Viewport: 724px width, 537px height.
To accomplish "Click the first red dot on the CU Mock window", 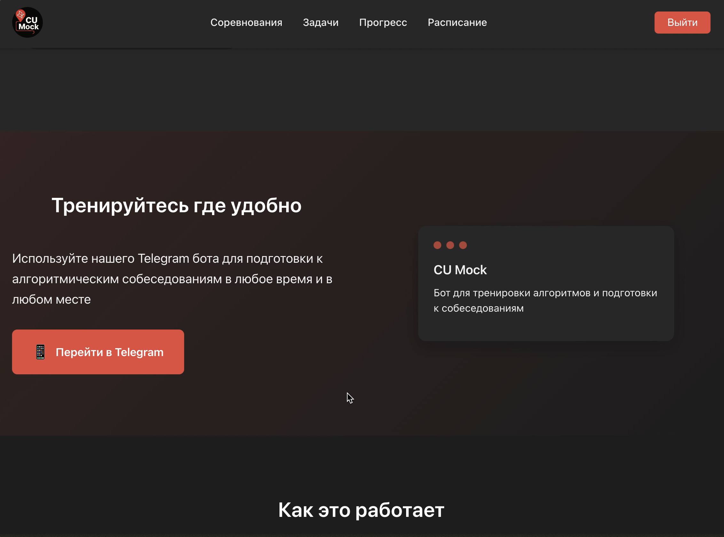I will (437, 245).
